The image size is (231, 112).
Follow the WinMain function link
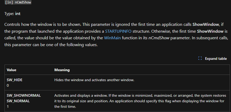(112, 38)
